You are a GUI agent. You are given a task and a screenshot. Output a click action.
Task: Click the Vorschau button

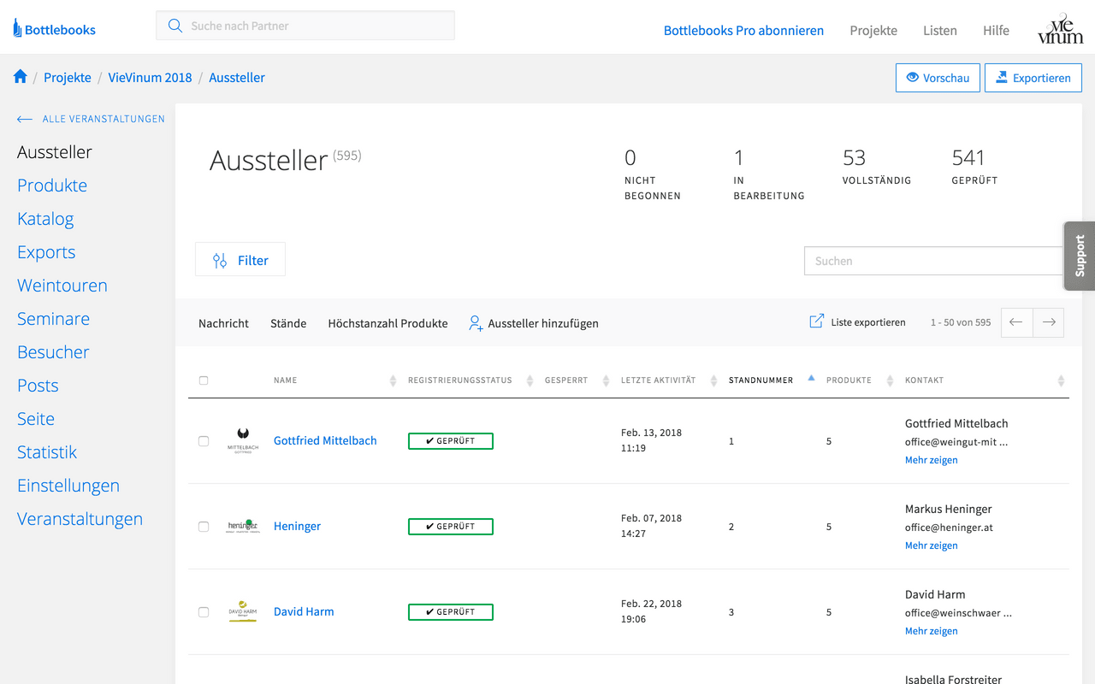pos(938,78)
